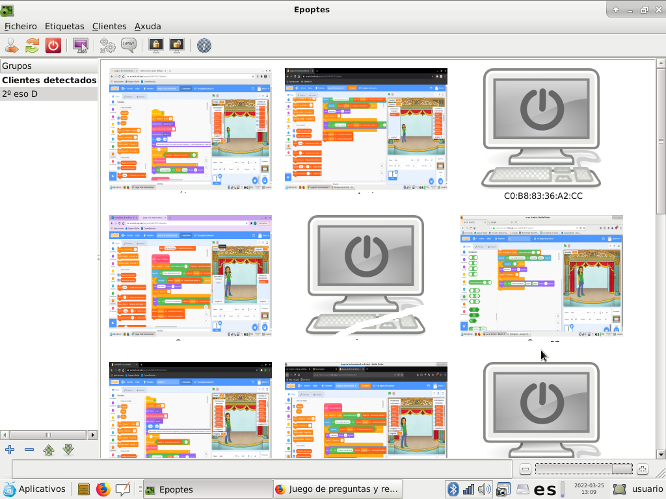Add a new group with plus icon
The height and width of the screenshot is (499, 666).
(x=9, y=450)
